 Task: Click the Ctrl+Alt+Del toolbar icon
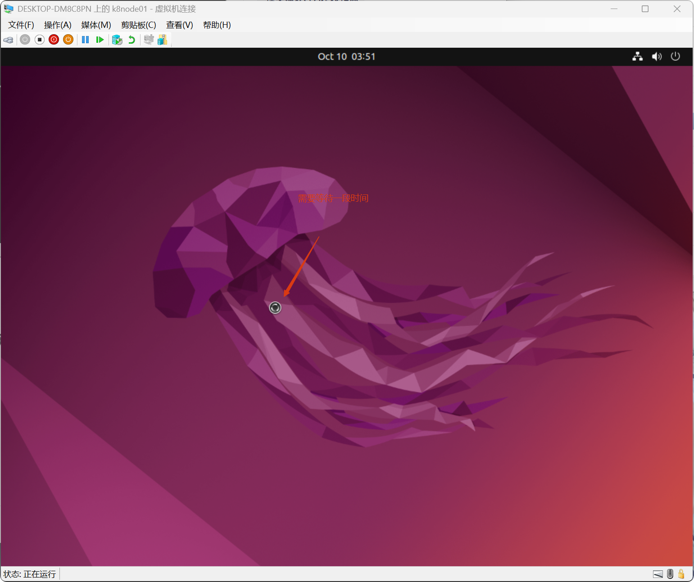(8, 40)
